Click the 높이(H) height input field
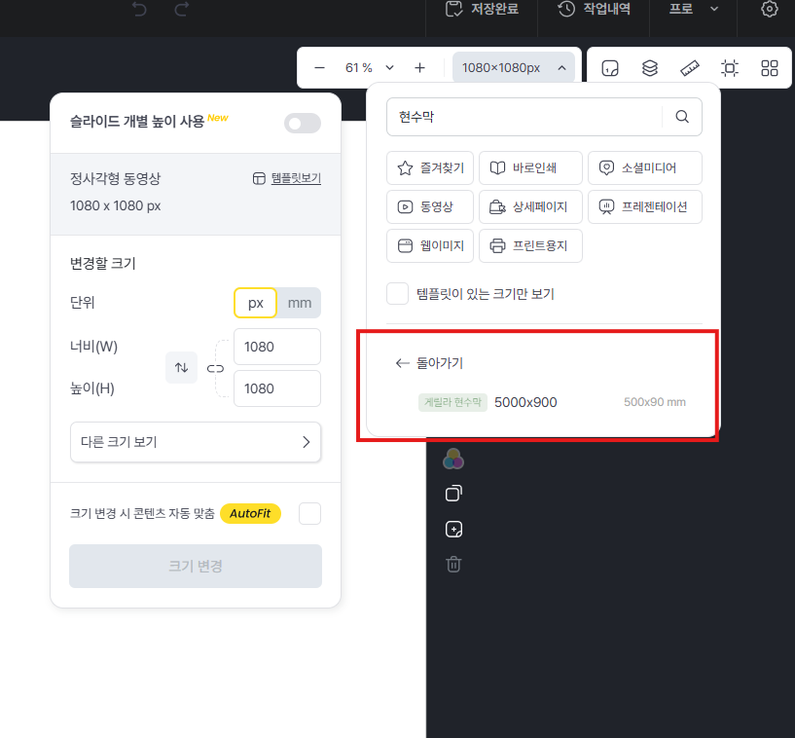The width and height of the screenshot is (795, 738). click(276, 388)
